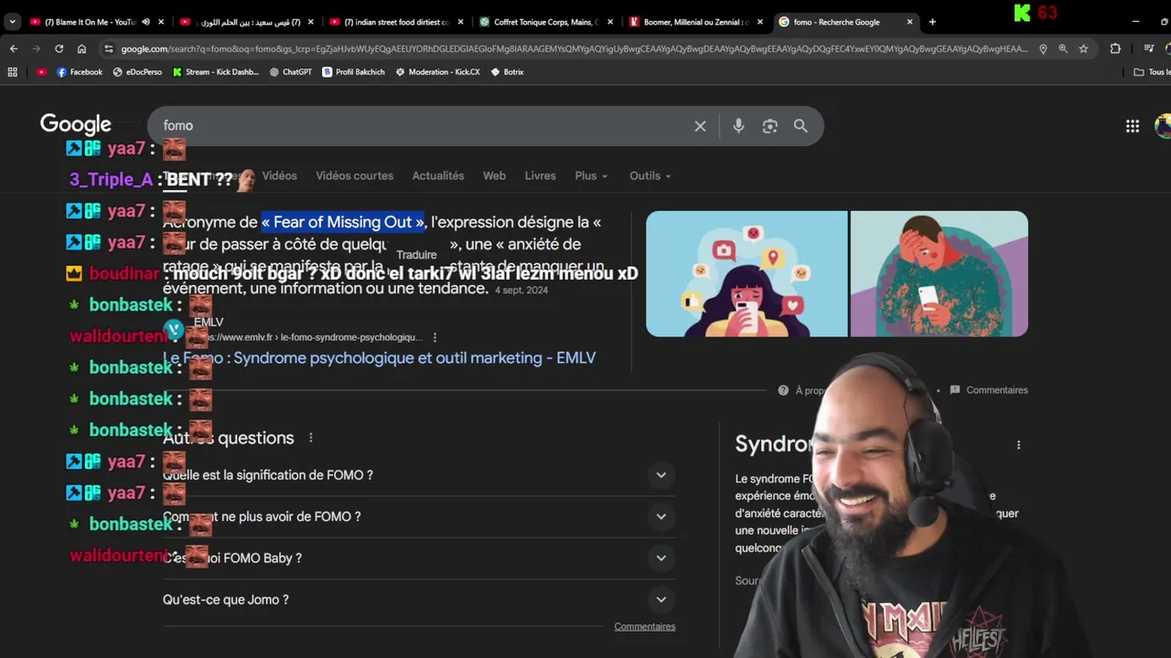
Task: Click the Traduire popup label
Action: pos(416,255)
